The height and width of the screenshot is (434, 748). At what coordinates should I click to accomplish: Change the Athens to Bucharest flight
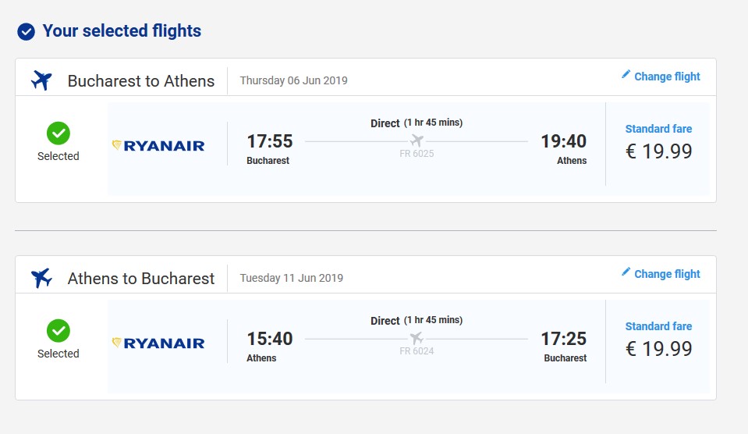pos(661,273)
